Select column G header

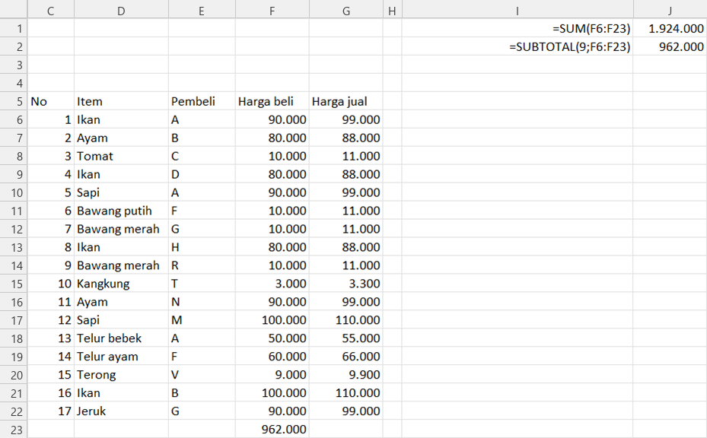[346, 11]
